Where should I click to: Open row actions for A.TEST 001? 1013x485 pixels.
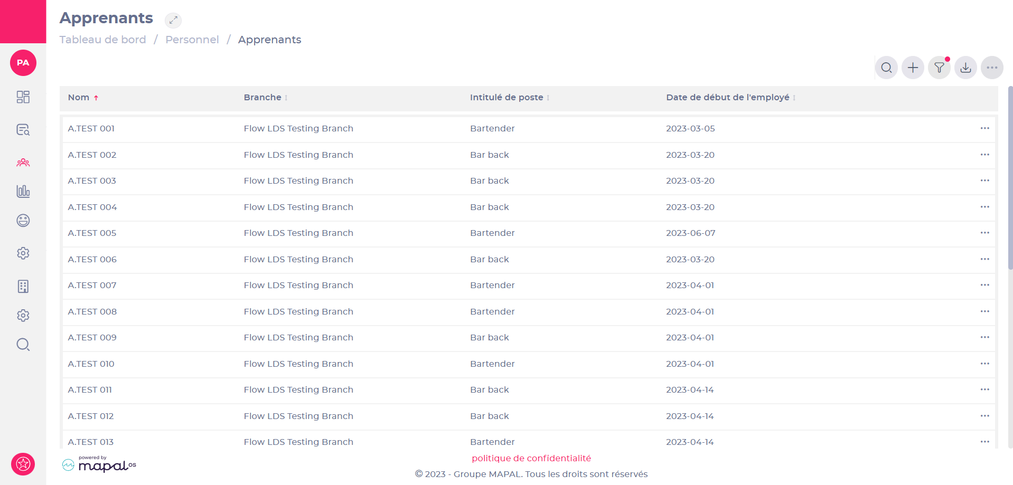click(x=985, y=128)
